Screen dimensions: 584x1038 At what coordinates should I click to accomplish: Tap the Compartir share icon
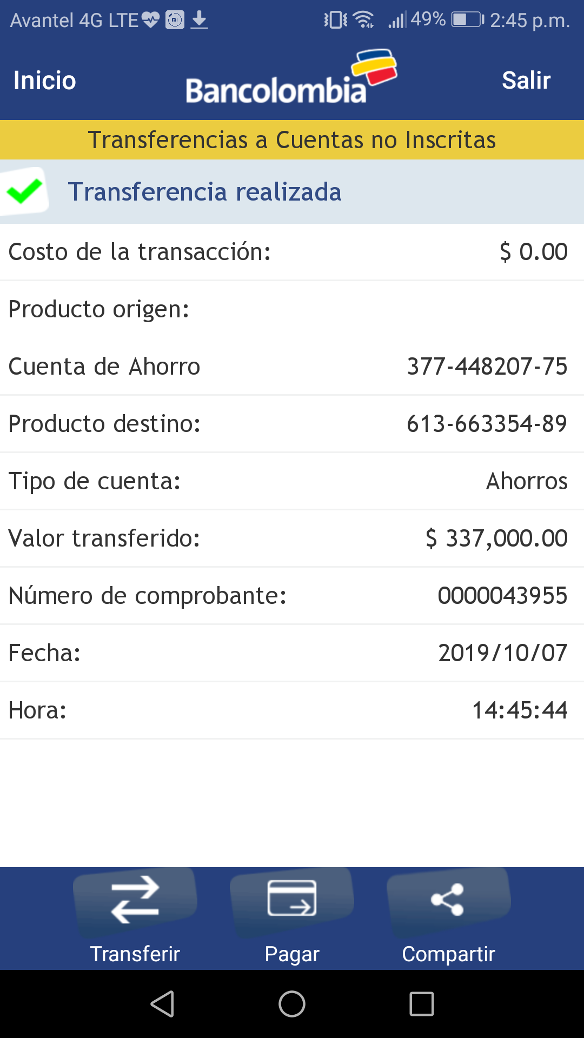click(x=448, y=899)
